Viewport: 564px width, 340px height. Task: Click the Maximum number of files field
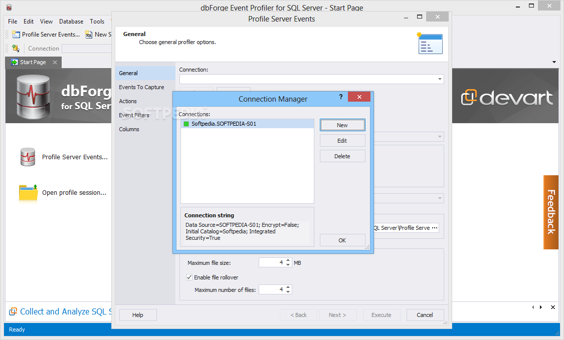pos(272,289)
